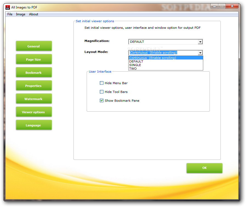
Task: Enable the Hide Tool Bars checkbox
Action: (102, 92)
